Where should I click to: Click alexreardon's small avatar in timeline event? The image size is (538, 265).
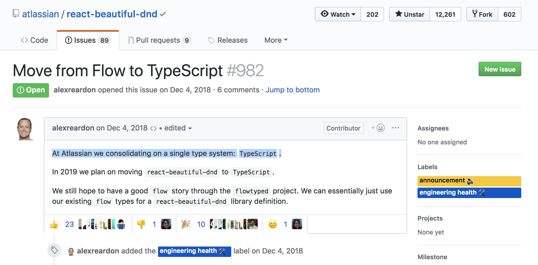click(x=71, y=252)
